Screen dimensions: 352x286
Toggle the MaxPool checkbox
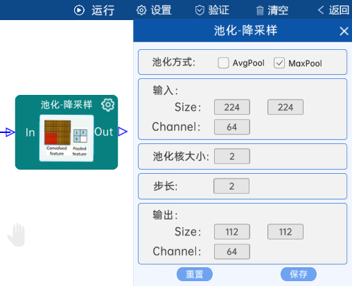279,63
